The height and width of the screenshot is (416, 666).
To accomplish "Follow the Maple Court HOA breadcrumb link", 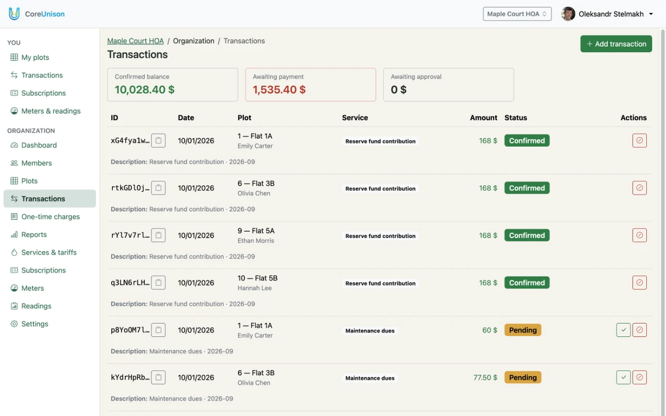I will [x=135, y=41].
